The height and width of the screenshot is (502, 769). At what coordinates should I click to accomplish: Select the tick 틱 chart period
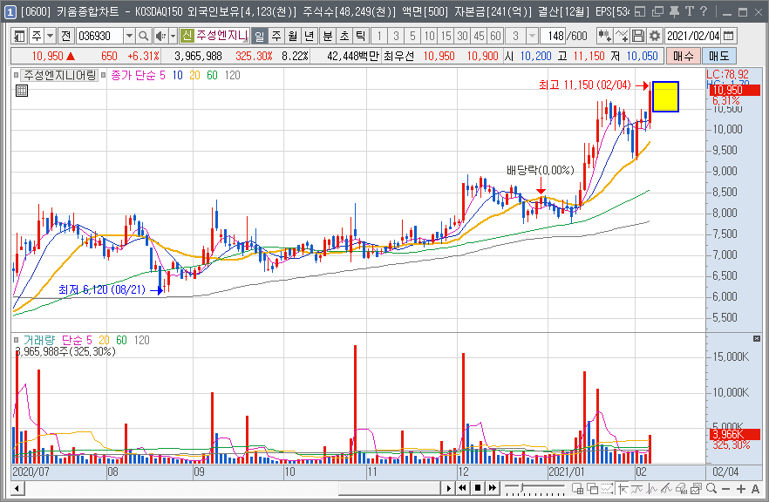click(x=360, y=36)
